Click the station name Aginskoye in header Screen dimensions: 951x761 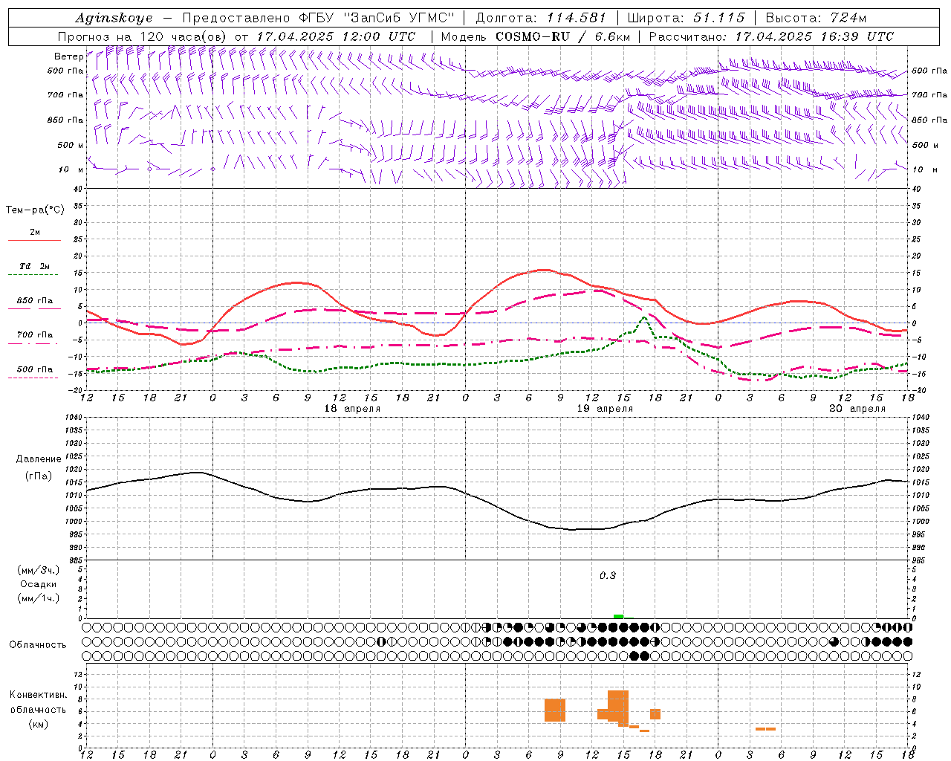click(114, 18)
